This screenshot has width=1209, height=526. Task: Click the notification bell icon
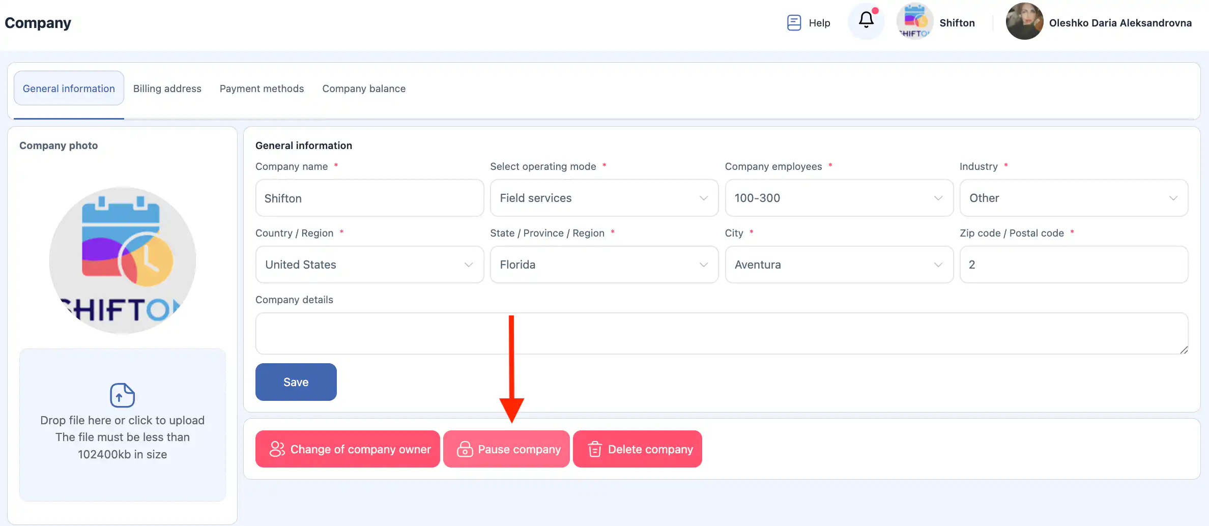coord(866,21)
